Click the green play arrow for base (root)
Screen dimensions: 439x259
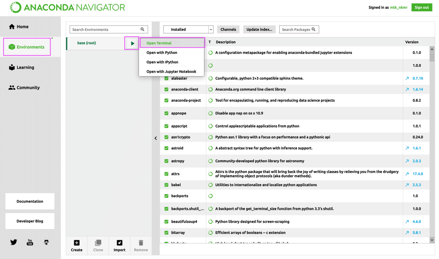tap(132, 43)
